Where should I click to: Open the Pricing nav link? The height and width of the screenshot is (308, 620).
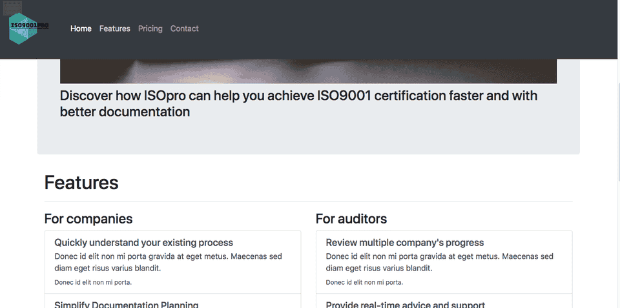click(150, 28)
